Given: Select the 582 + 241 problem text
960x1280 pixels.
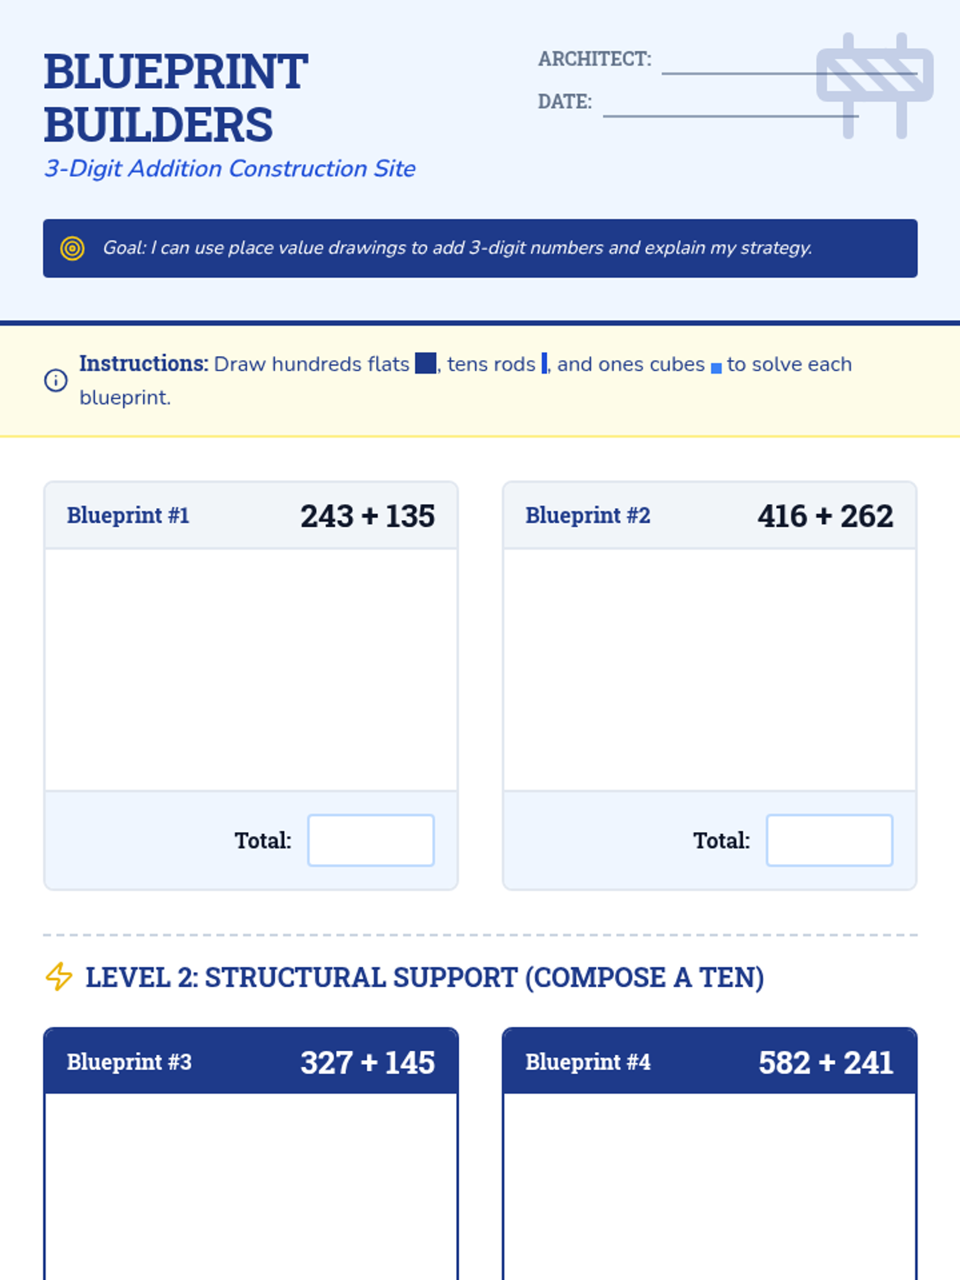Looking at the screenshot, I should (826, 1062).
